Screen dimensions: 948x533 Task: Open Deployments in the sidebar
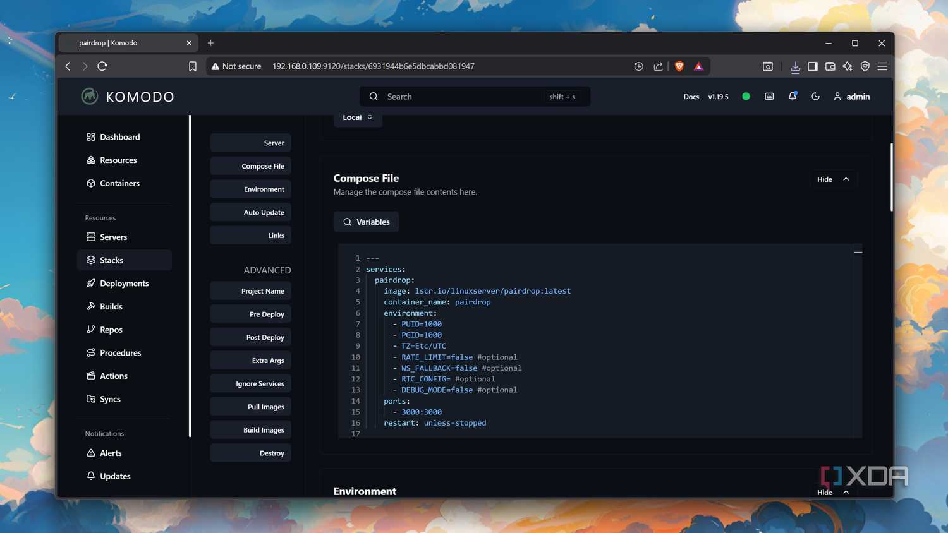[x=124, y=284]
